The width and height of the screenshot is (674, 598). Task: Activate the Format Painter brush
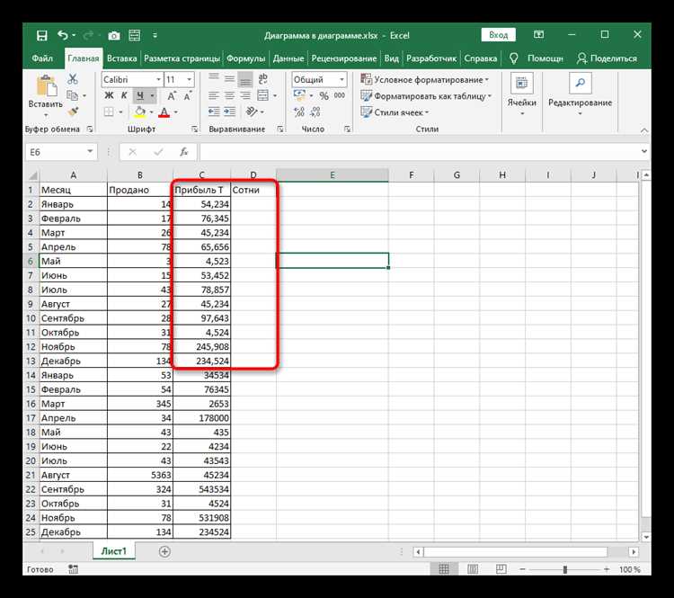(x=73, y=112)
